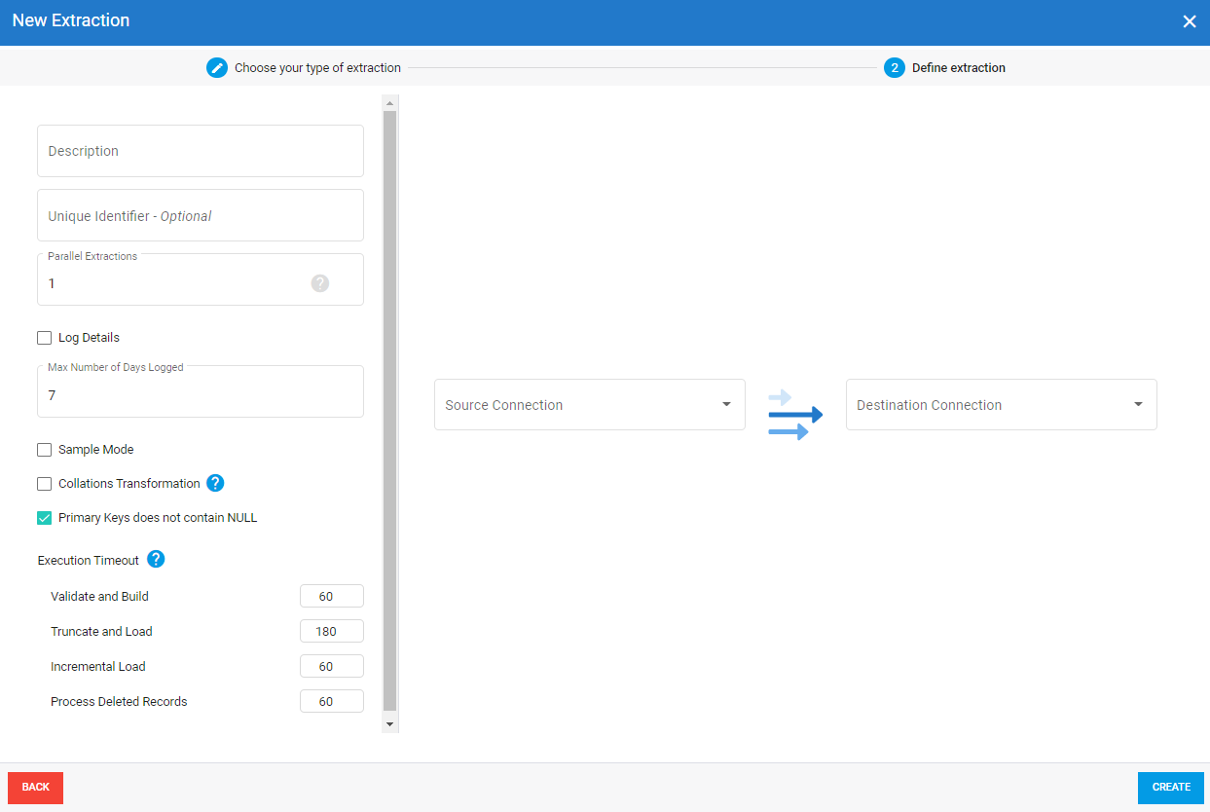
Task: Open the Source Connection dropdown
Action: 589,405
